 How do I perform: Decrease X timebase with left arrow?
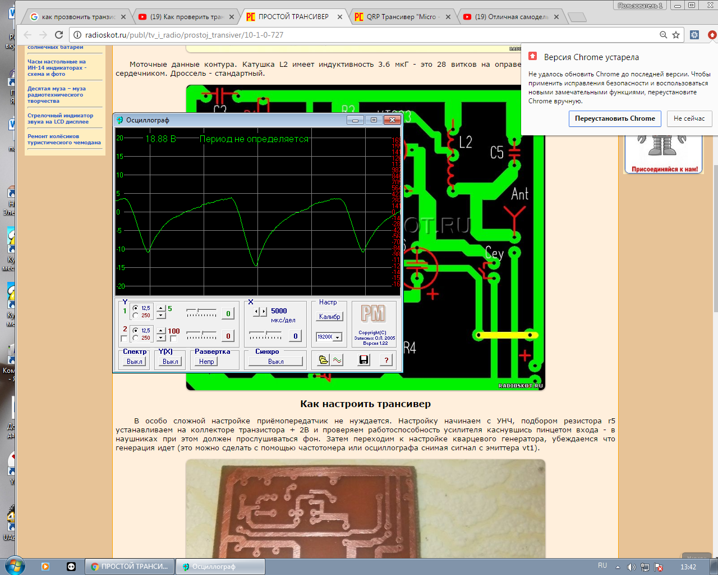(257, 311)
